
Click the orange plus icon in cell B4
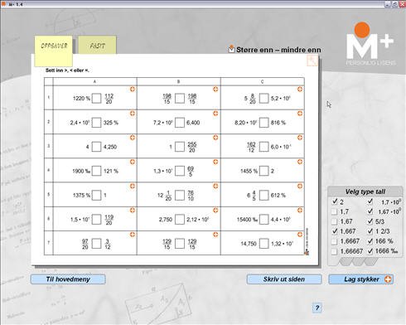pos(215,162)
